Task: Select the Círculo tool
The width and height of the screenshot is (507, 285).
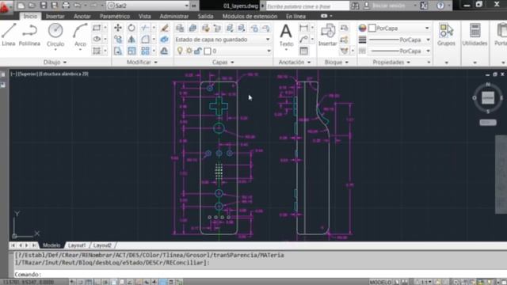Action: click(x=55, y=35)
